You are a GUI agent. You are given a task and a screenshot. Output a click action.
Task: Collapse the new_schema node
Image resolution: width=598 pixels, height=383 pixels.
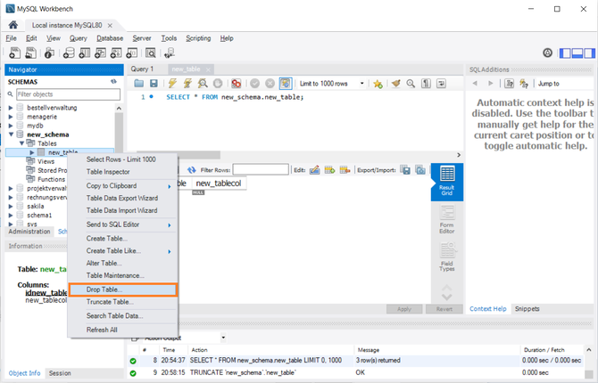(11, 134)
